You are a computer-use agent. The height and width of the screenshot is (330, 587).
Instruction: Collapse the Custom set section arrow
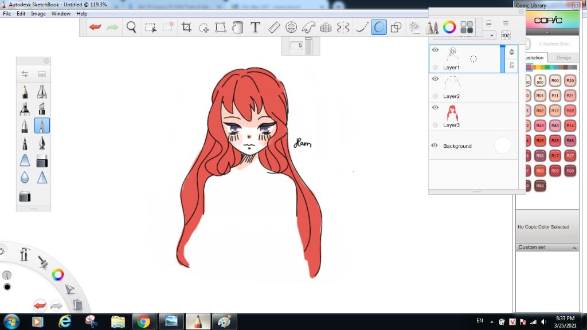[574, 247]
